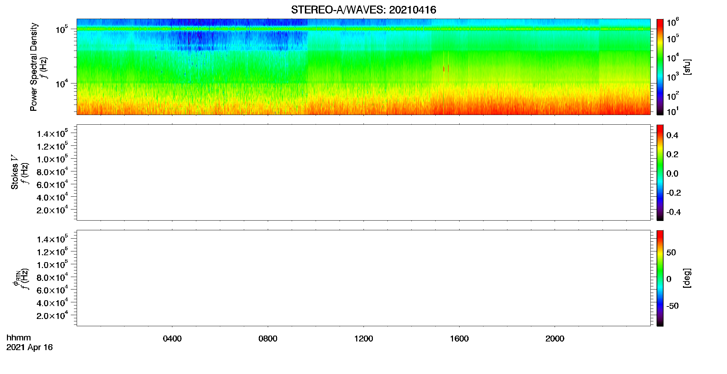Image resolution: width=727 pixels, height=374 pixels.
Task: Pick the Stokes V colorbar
Action: pyautogui.click(x=660, y=172)
